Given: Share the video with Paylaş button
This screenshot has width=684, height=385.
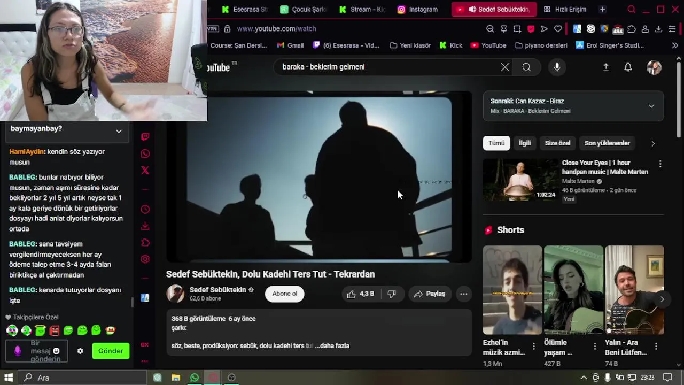Looking at the screenshot, I should click(430, 294).
